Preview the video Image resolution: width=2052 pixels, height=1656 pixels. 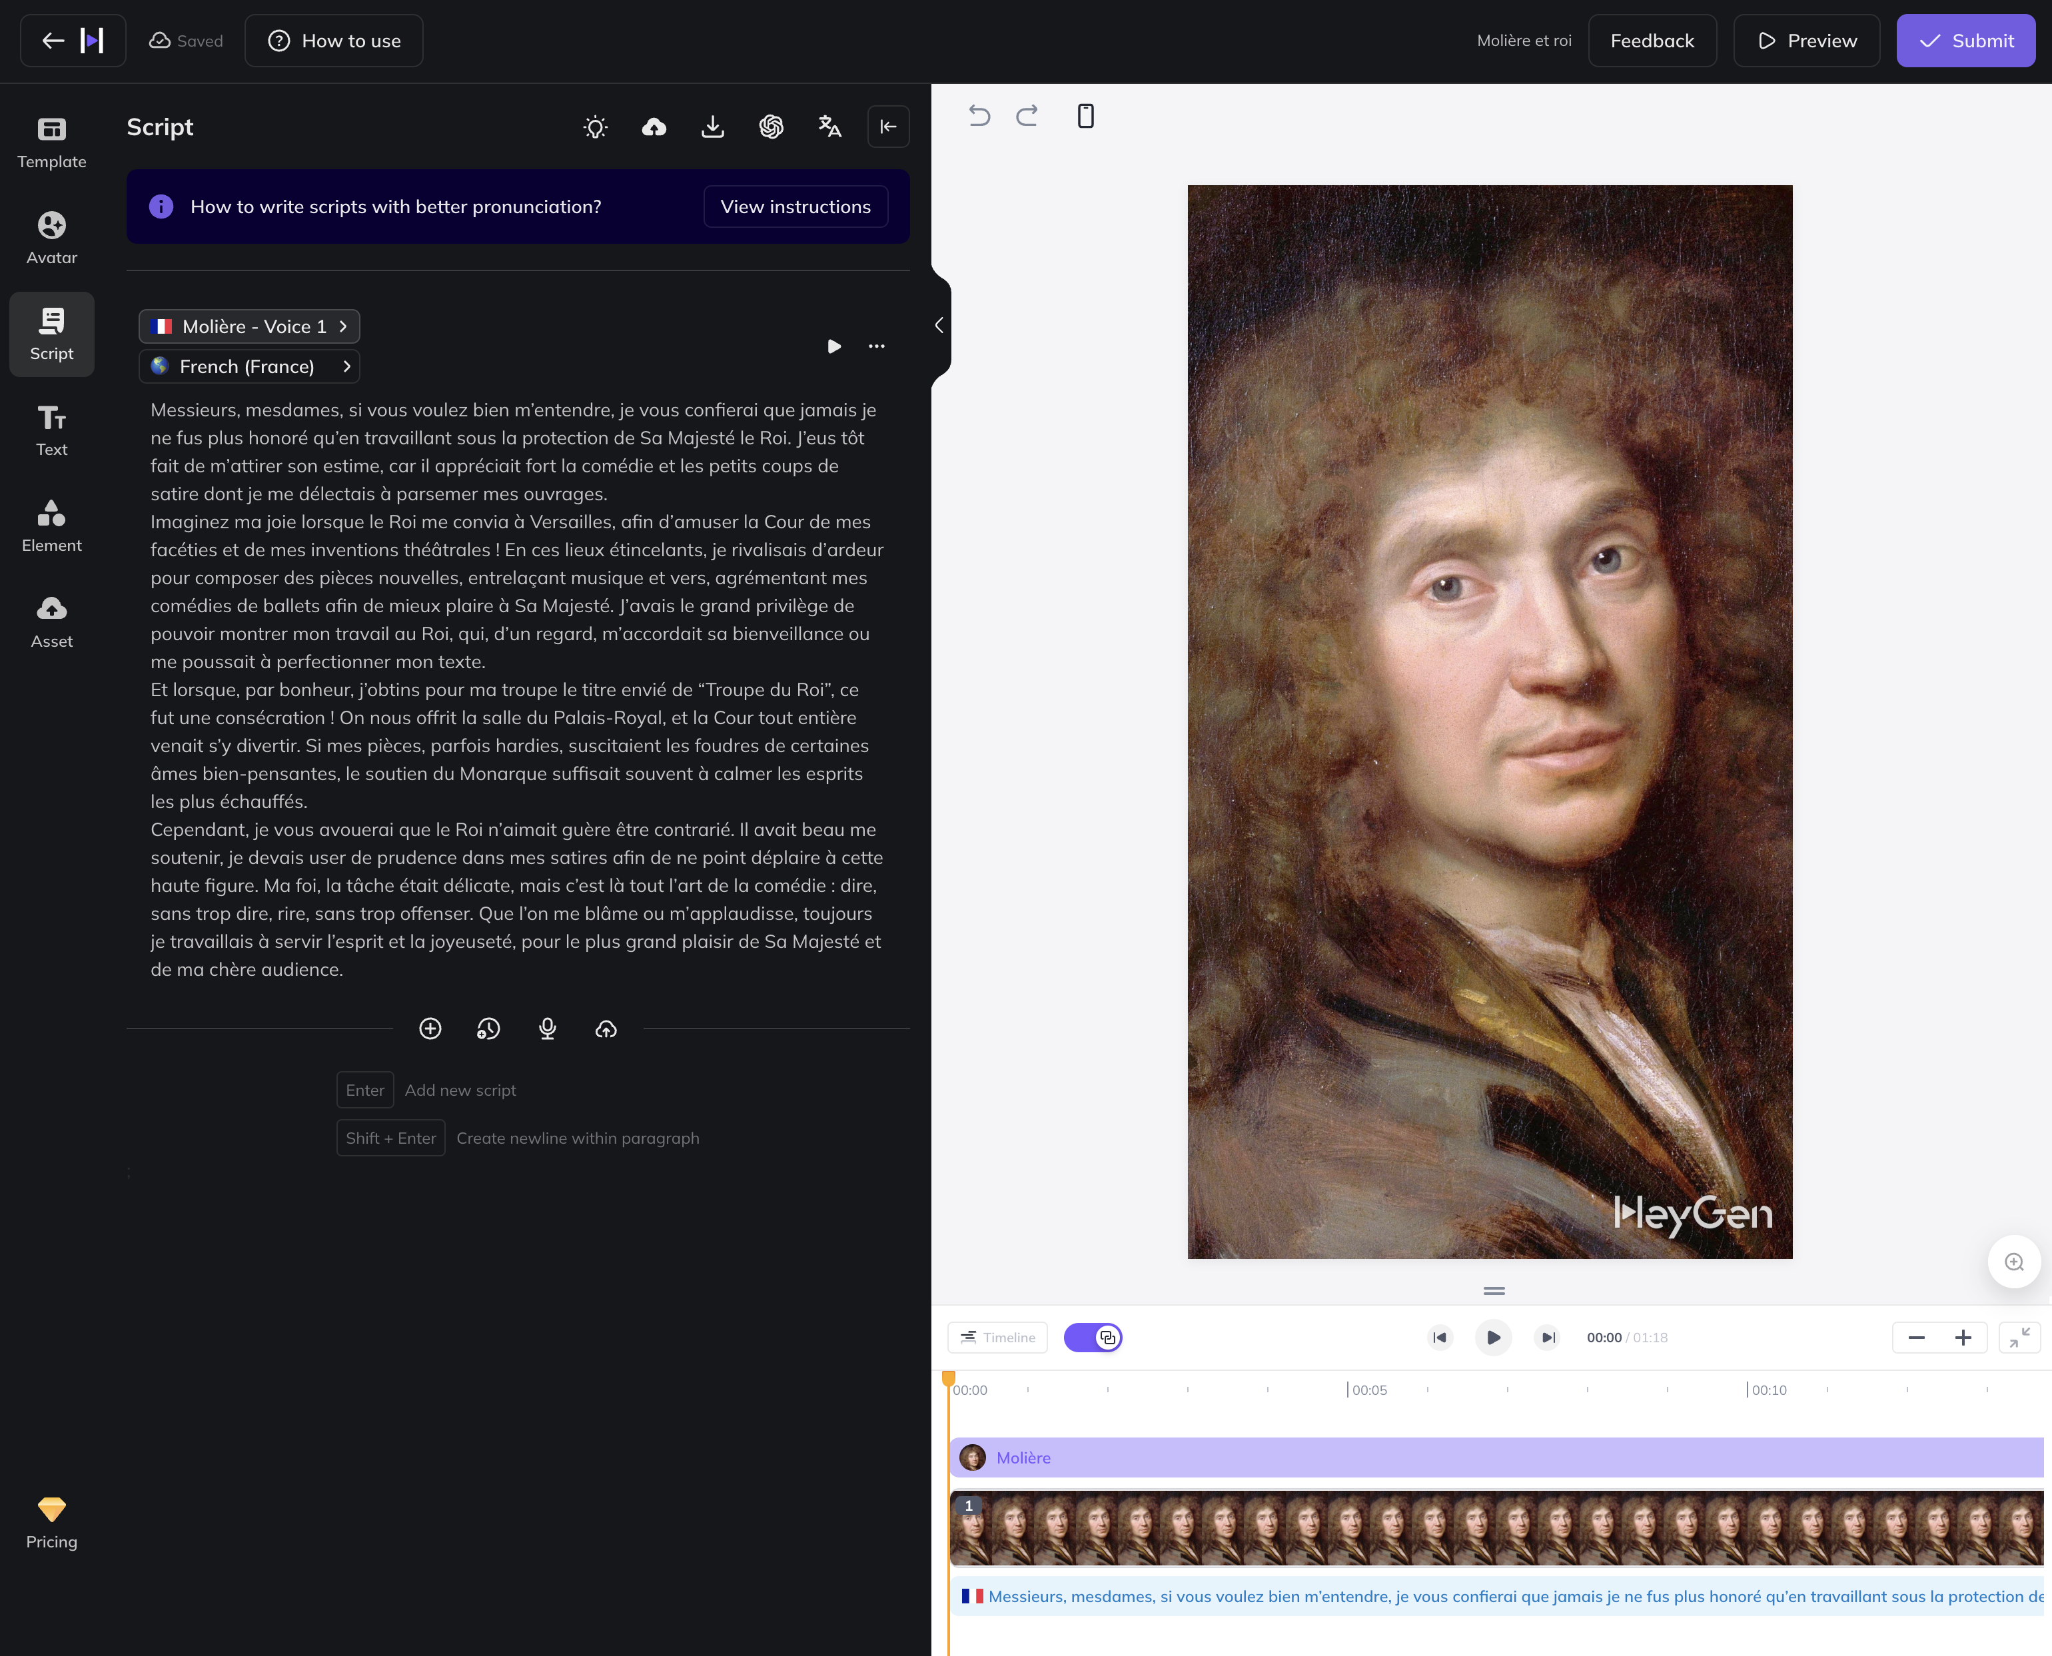coord(1806,40)
